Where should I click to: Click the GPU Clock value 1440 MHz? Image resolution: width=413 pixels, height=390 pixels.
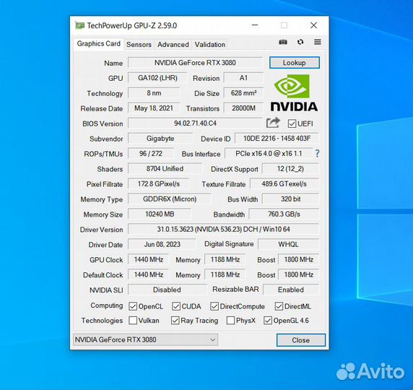[x=149, y=259]
